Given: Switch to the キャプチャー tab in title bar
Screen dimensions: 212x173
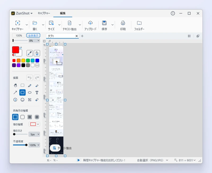Looking at the screenshot, I should pyautogui.click(x=44, y=13).
